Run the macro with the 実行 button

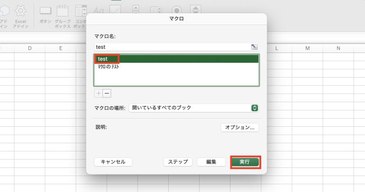tap(245, 162)
